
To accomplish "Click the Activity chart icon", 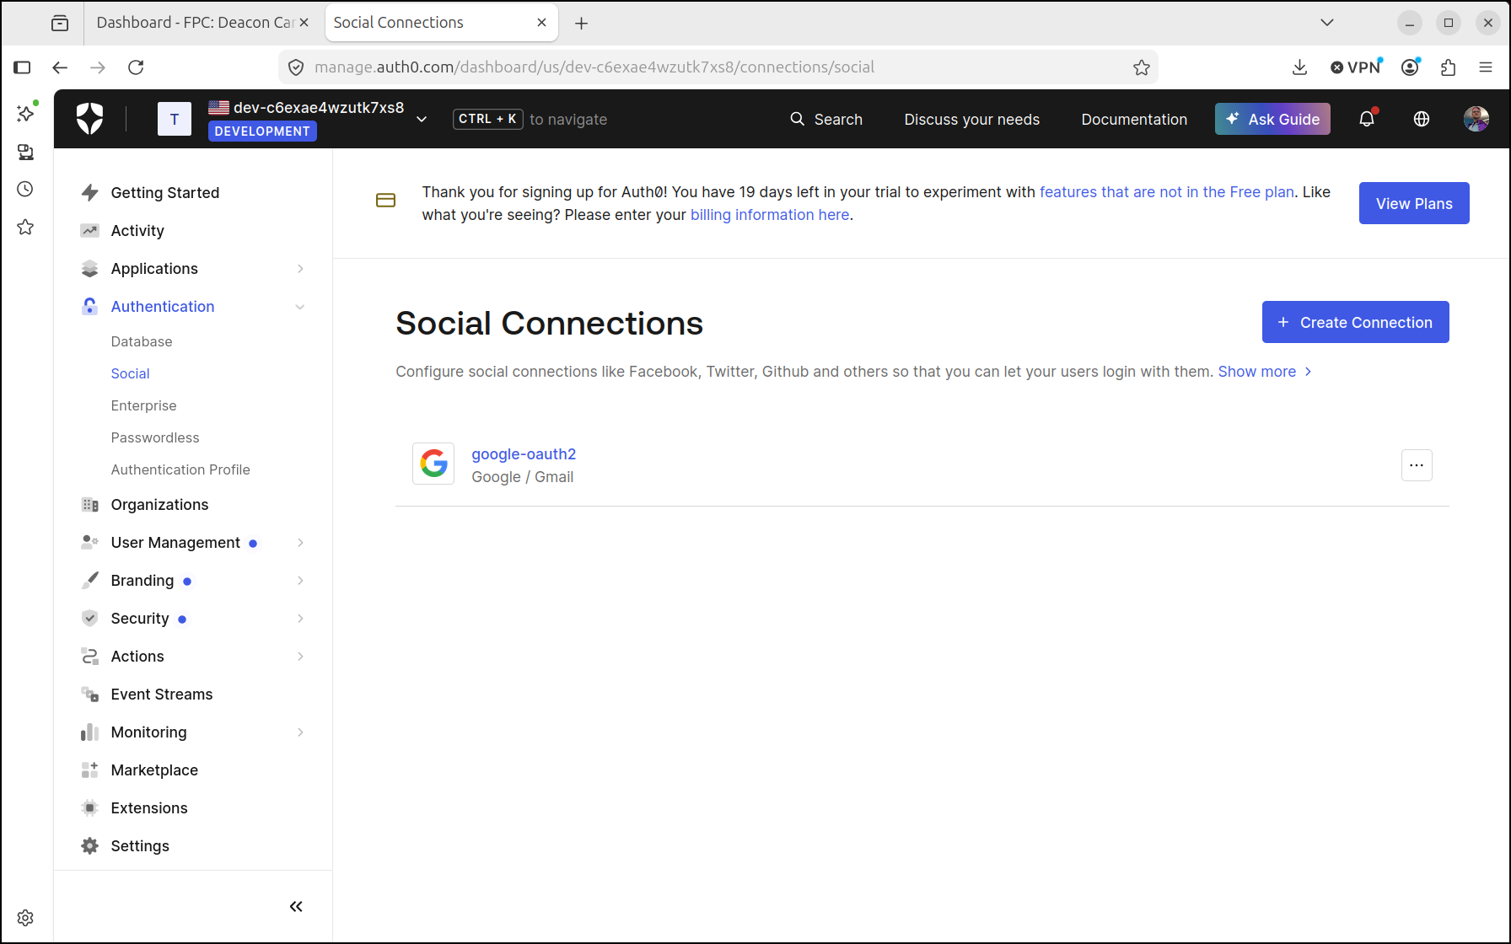I will coord(90,231).
